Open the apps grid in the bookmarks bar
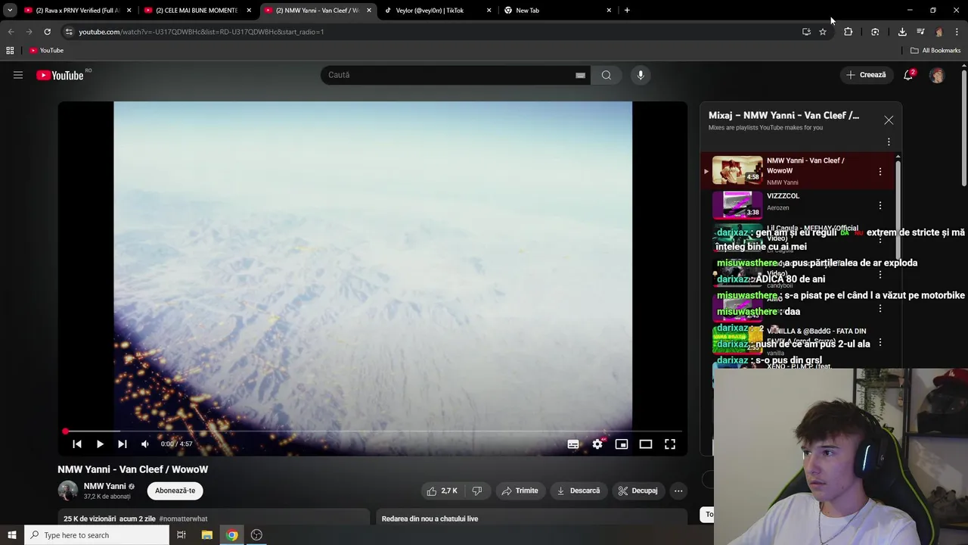This screenshot has width=968, height=545. [x=10, y=51]
